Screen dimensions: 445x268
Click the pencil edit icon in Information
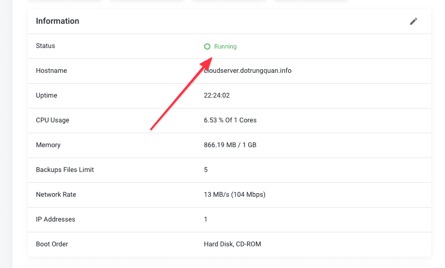(413, 21)
